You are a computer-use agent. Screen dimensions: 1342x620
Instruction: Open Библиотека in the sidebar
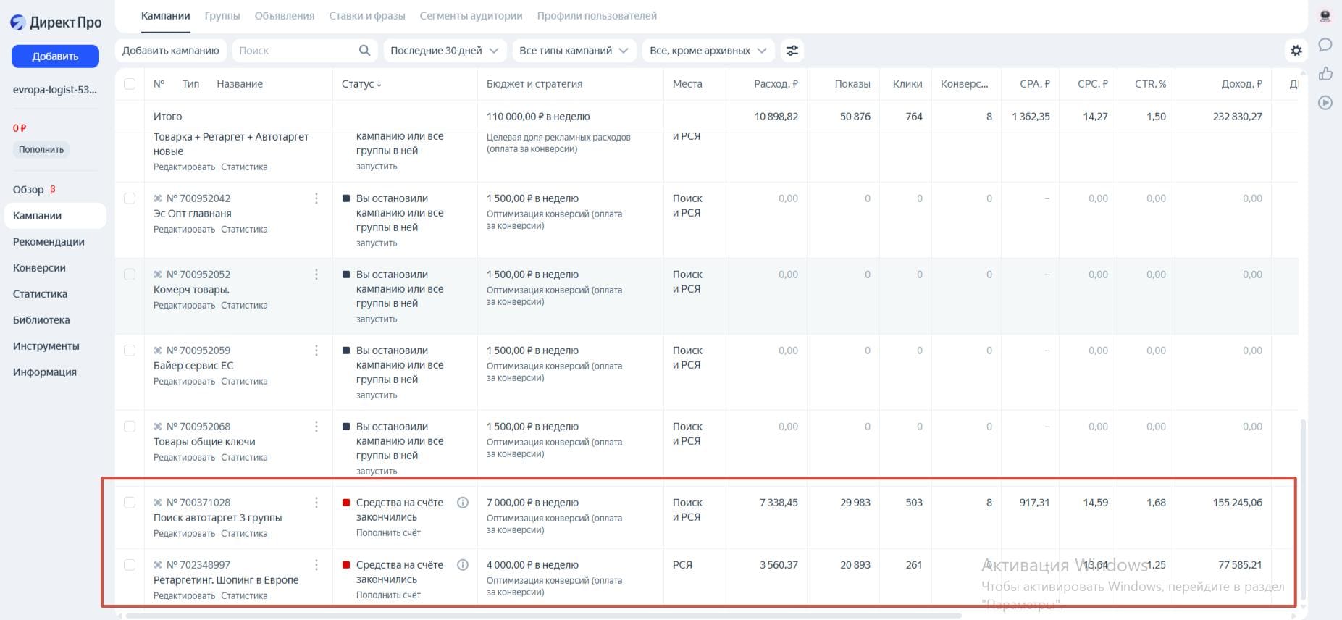[x=41, y=320]
